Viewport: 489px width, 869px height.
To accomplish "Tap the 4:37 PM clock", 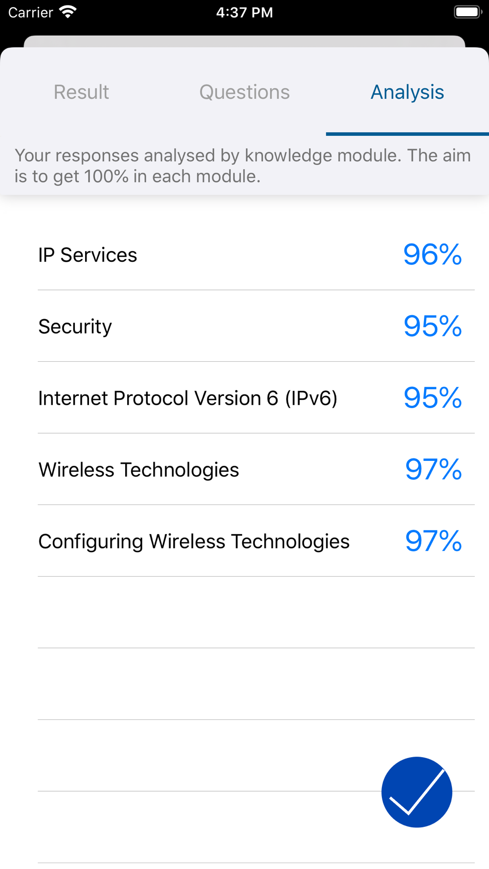I will [x=244, y=12].
